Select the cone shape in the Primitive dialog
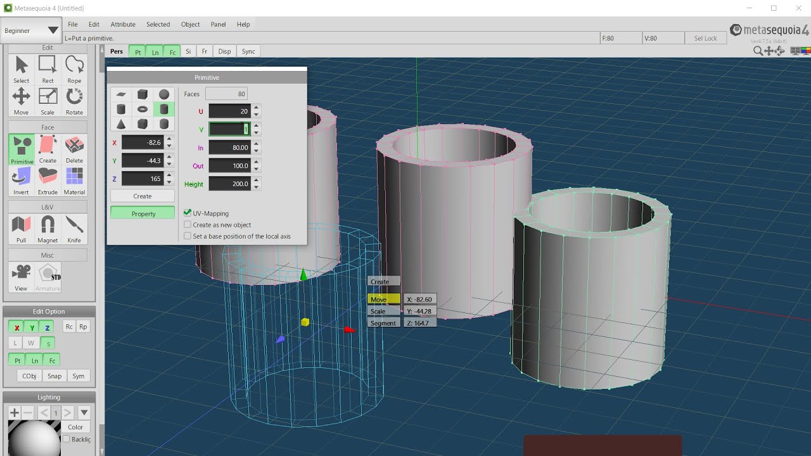Image resolution: width=811 pixels, height=456 pixels. 120,125
